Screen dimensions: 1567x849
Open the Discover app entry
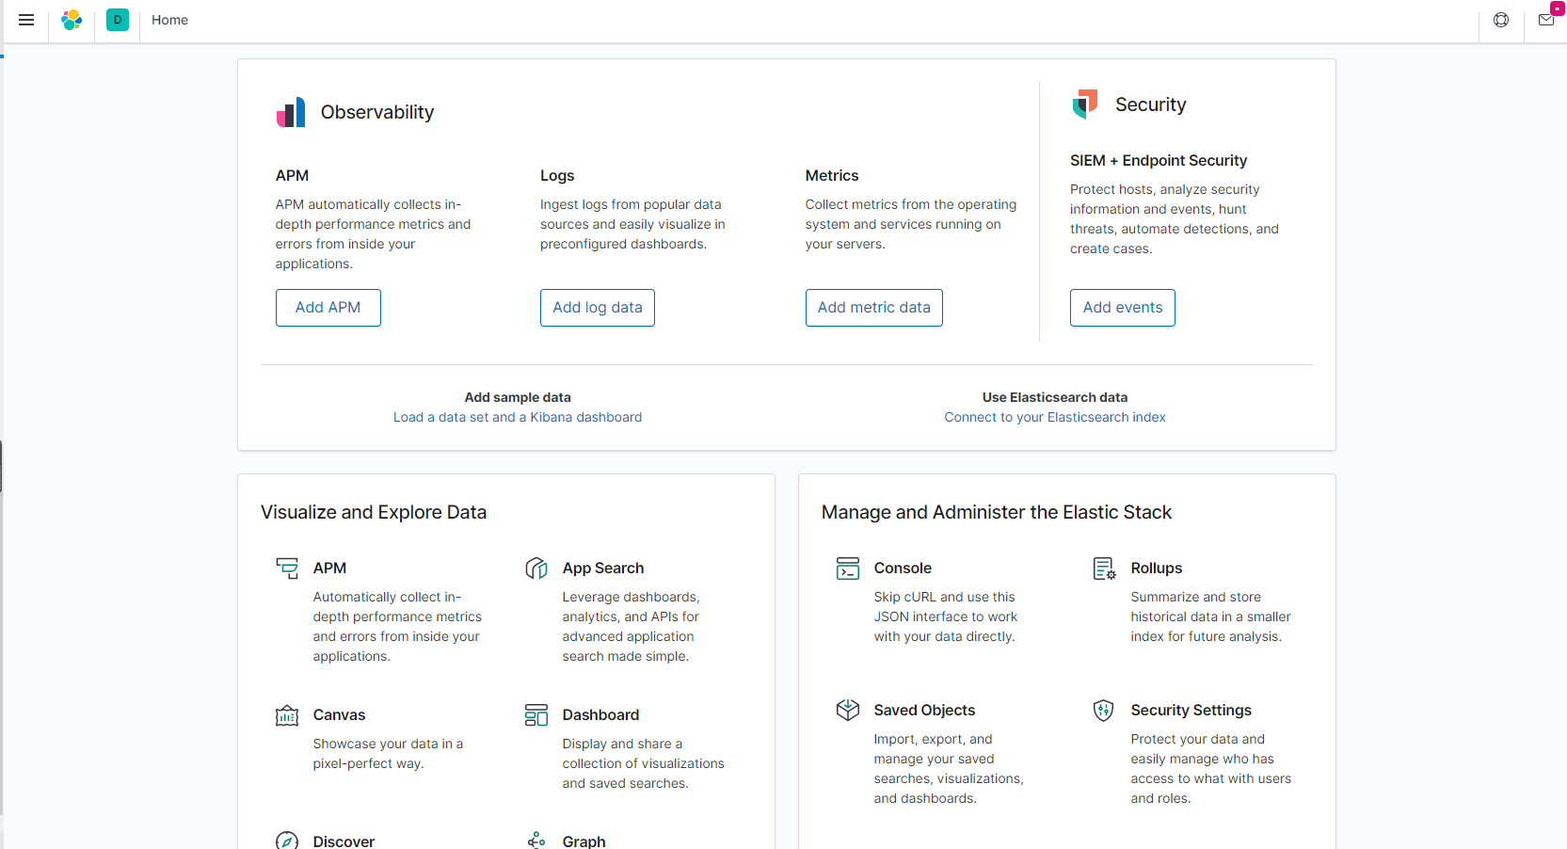click(x=344, y=841)
